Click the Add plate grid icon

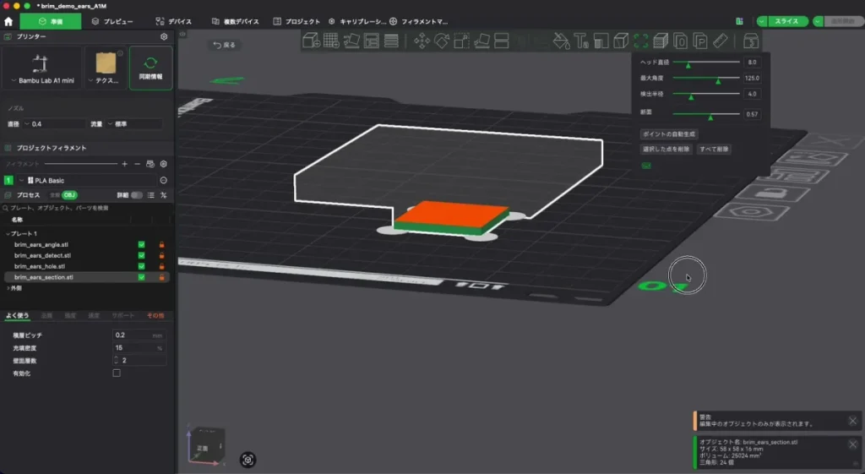click(x=331, y=41)
